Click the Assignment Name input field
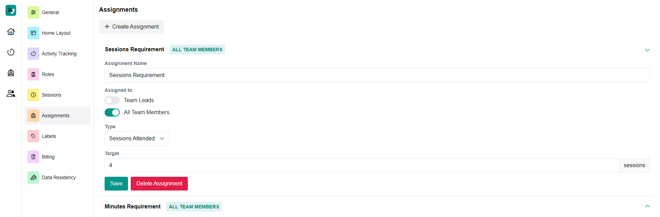The image size is (660, 217). click(377, 75)
